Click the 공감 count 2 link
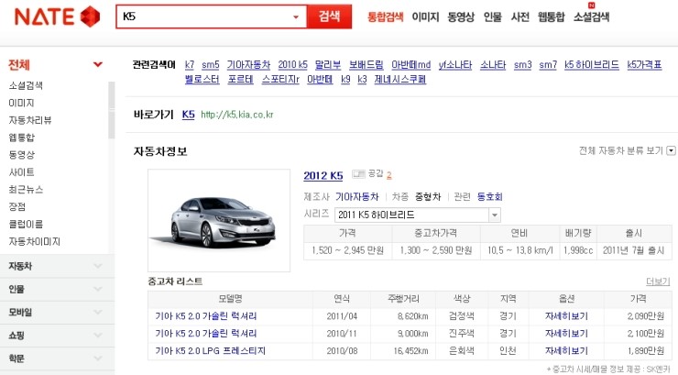Viewport: 678px width, 375px height. pyautogui.click(x=389, y=175)
